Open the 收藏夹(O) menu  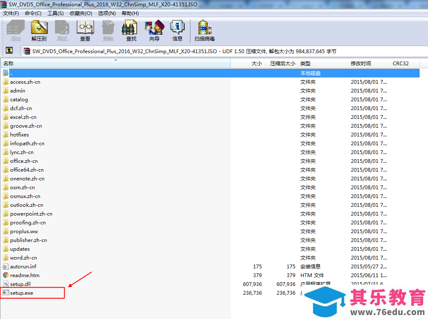pos(81,13)
